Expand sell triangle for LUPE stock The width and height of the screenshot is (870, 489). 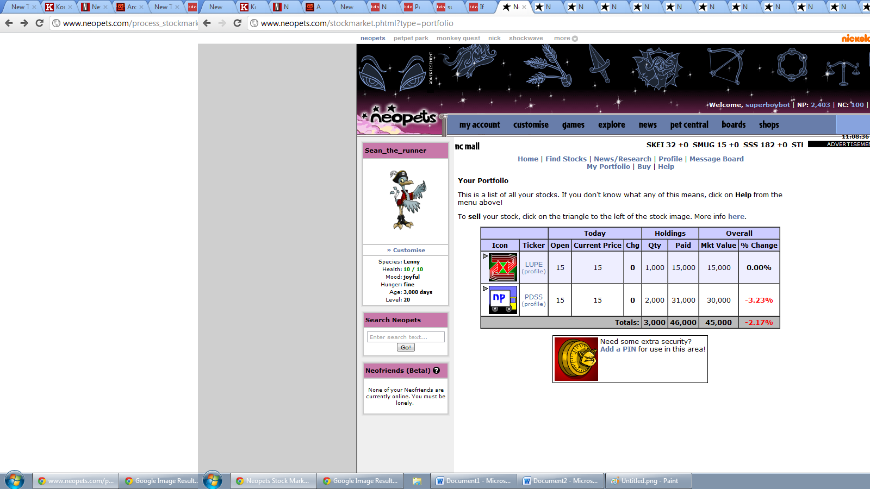[x=485, y=256]
